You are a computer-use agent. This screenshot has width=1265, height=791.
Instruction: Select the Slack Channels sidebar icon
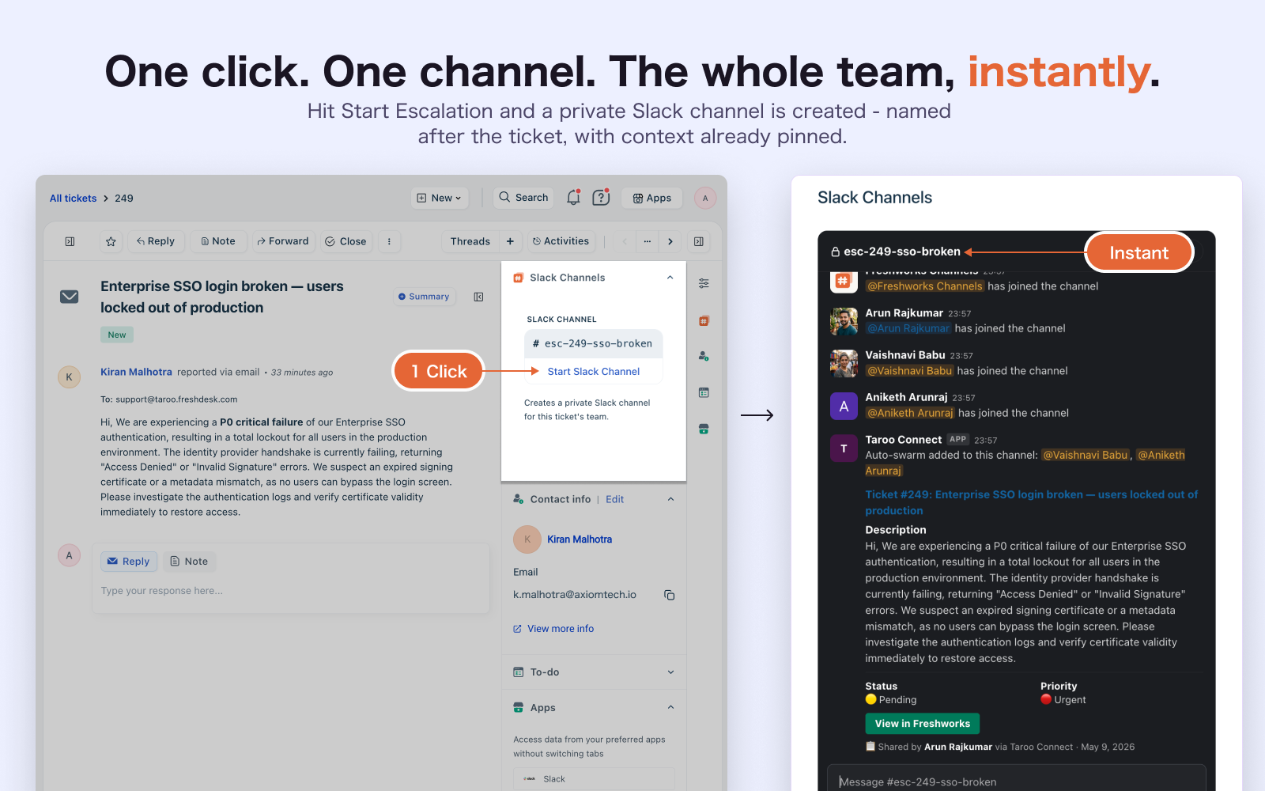coord(704,320)
